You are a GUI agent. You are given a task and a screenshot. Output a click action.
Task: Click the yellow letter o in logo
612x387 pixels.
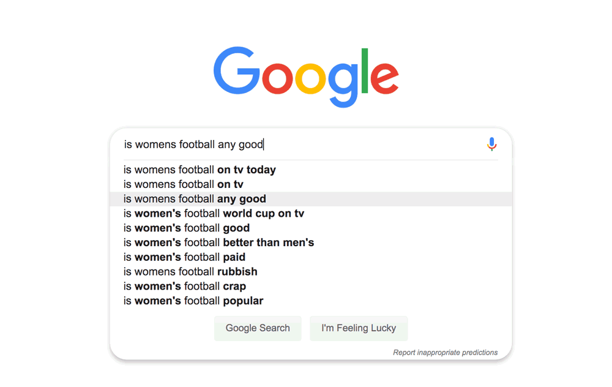click(x=310, y=77)
